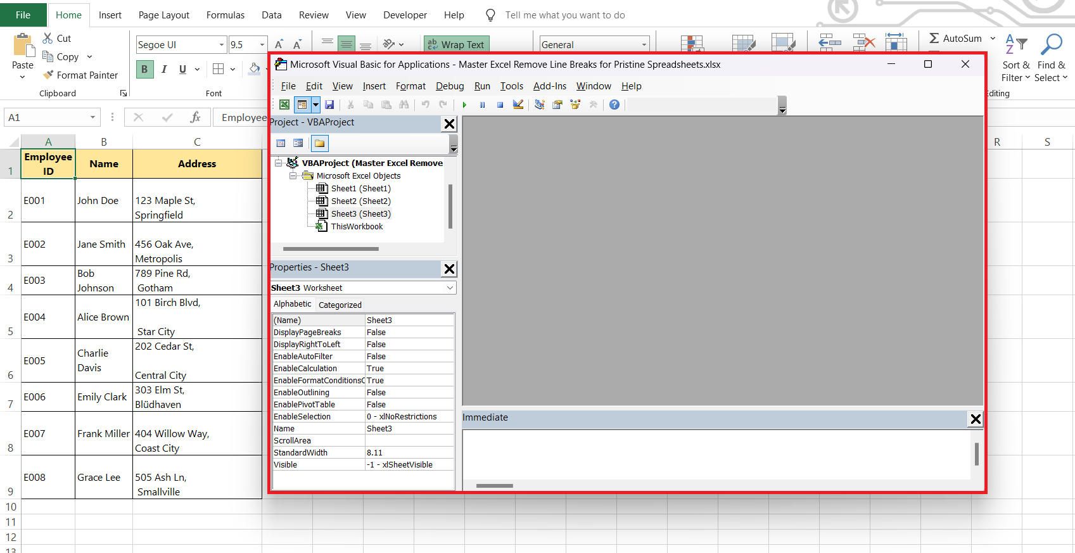Viewport: 1075px width, 553px height.
Task: Toggle Italic formatting in Excel ribbon
Action: point(163,69)
